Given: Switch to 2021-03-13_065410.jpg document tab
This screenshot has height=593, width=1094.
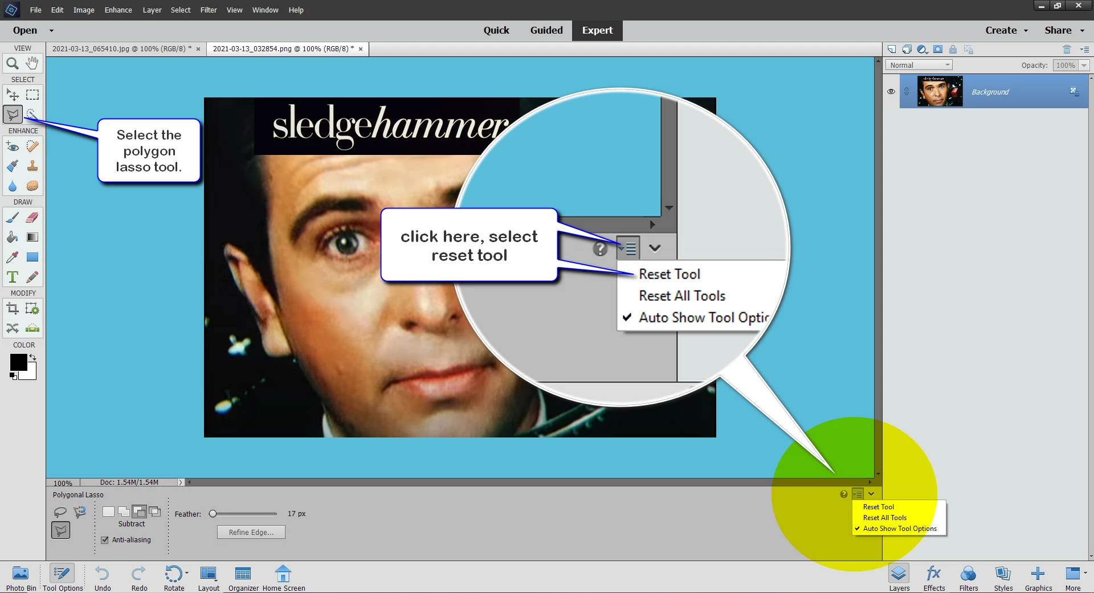Looking at the screenshot, I should pyautogui.click(x=122, y=49).
